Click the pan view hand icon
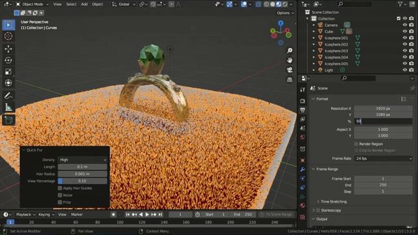 point(289,60)
